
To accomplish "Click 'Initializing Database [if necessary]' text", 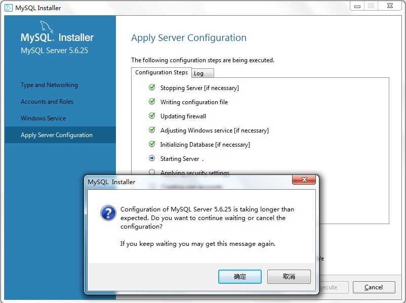I will [205, 145].
